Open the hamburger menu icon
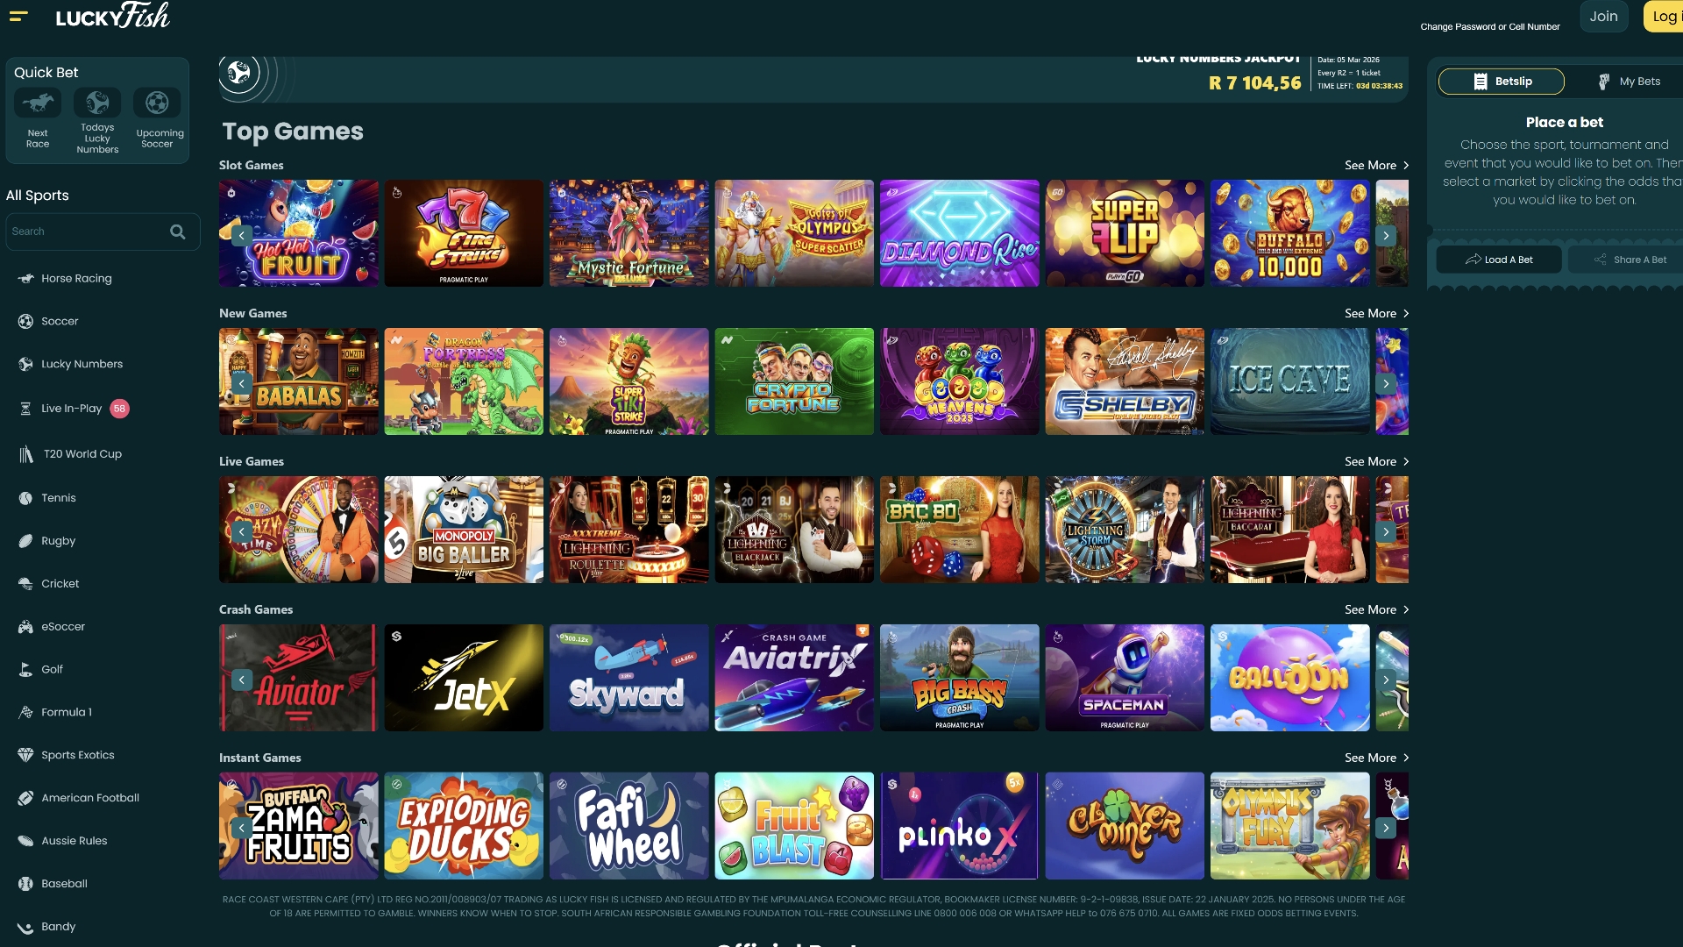 click(x=18, y=16)
